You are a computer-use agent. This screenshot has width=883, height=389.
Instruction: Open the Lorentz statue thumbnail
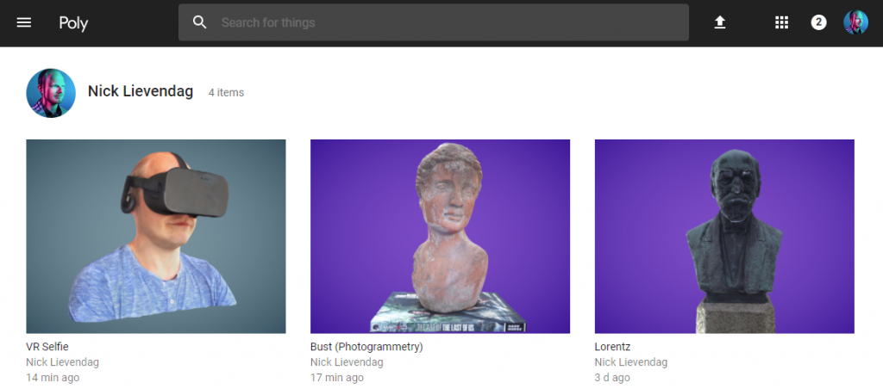pyautogui.click(x=724, y=236)
